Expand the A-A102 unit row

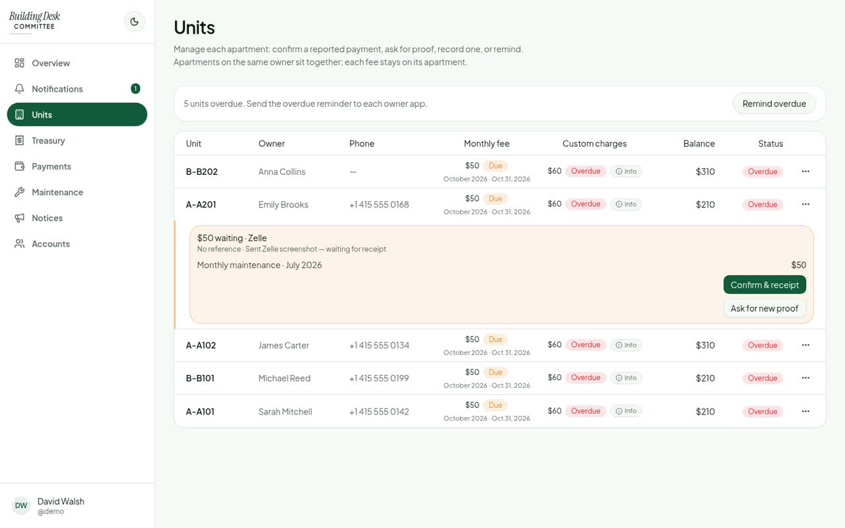[500, 345]
